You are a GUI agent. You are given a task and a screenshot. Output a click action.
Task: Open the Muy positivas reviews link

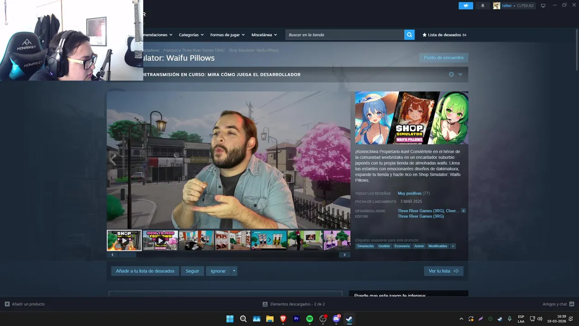coord(409,193)
